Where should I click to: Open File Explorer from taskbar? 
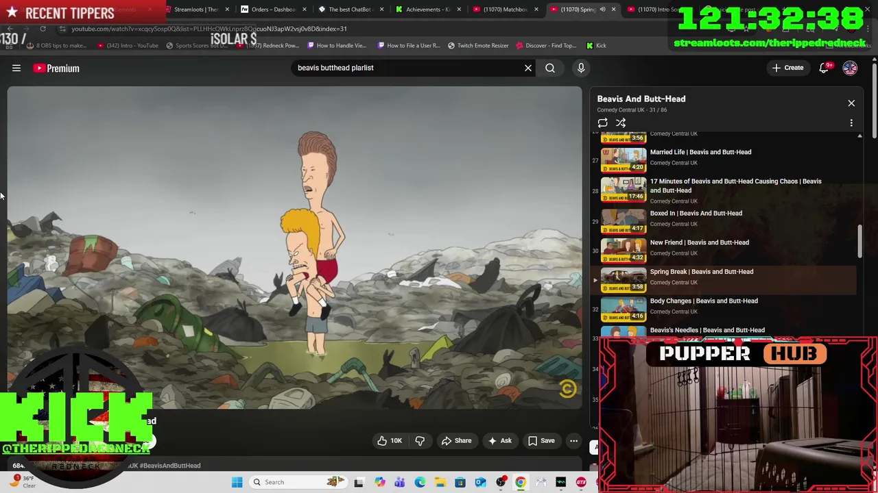[440, 482]
